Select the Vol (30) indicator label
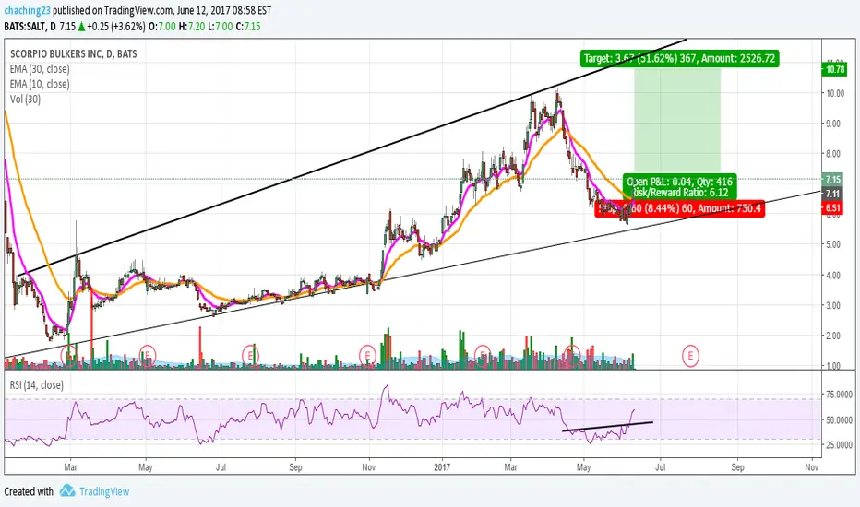 click(x=25, y=100)
